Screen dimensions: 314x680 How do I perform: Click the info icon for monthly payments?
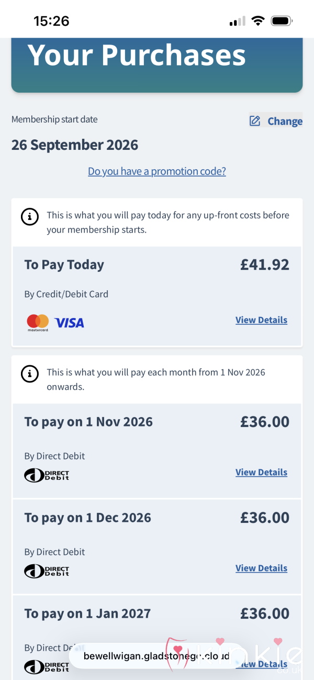(29, 374)
